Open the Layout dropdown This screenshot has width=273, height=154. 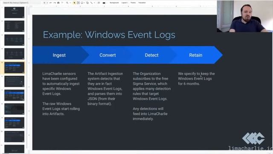point(125,3)
